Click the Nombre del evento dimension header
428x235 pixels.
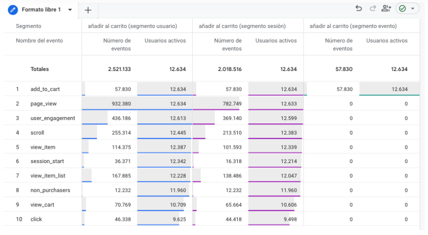point(39,41)
